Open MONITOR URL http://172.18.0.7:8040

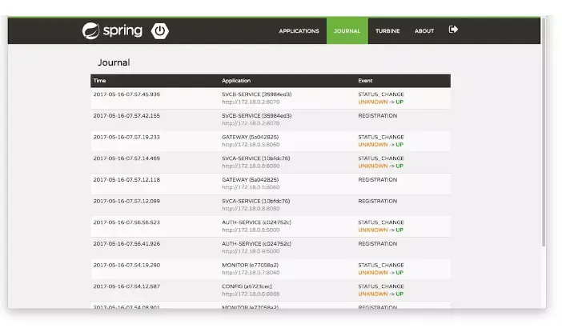(x=251, y=273)
